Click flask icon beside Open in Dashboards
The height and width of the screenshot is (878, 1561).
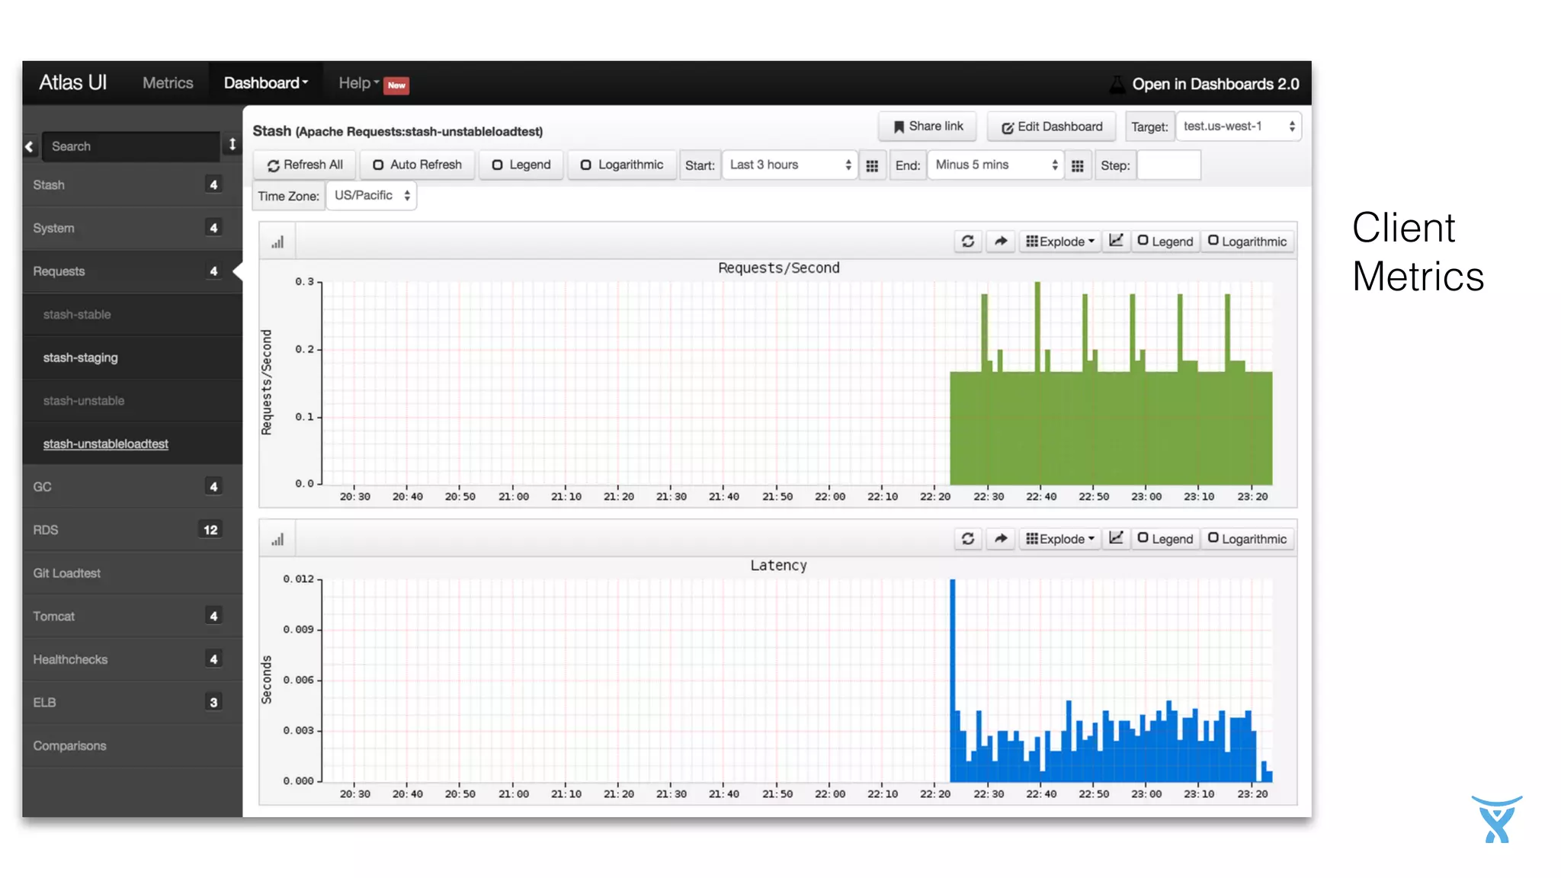coord(1117,84)
